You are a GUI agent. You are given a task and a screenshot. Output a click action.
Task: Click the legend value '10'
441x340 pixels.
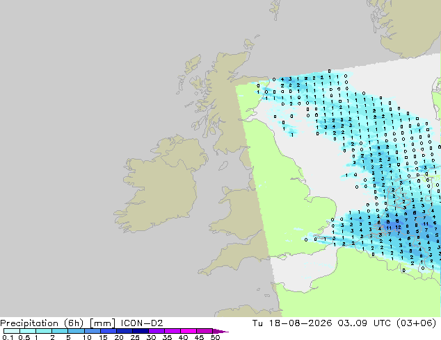87,337
